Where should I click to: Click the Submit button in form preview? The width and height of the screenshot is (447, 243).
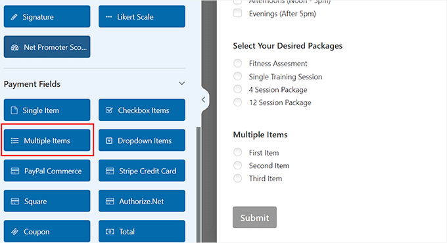pos(254,217)
